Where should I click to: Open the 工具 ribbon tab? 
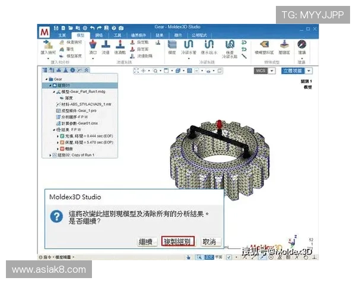click(117, 35)
